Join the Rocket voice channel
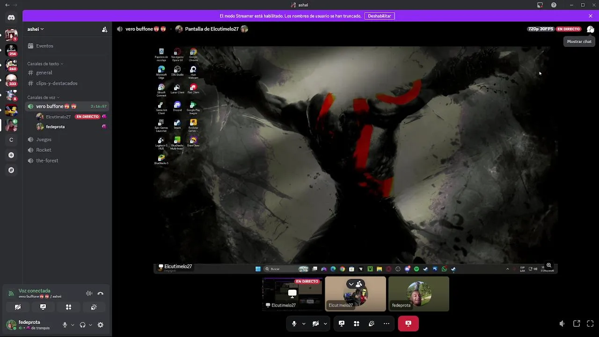 (x=67, y=150)
